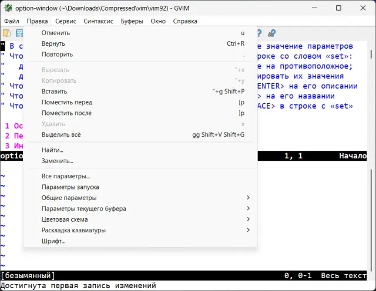The image size is (376, 291).
Task: Expand the Раскладка клавиатуры submenu arrow
Action: coord(248,230)
